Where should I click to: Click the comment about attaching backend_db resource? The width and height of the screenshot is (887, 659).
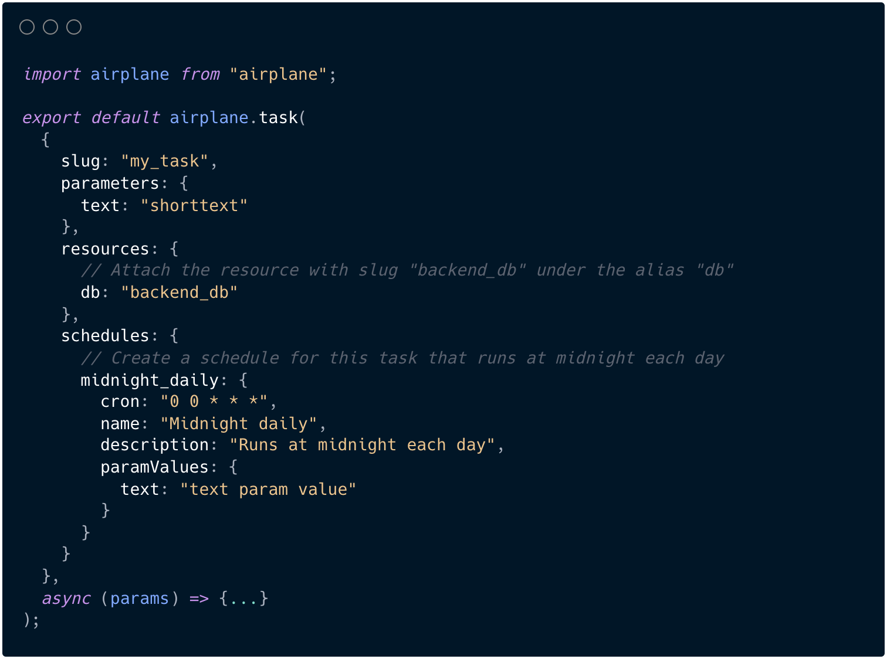coord(407,270)
